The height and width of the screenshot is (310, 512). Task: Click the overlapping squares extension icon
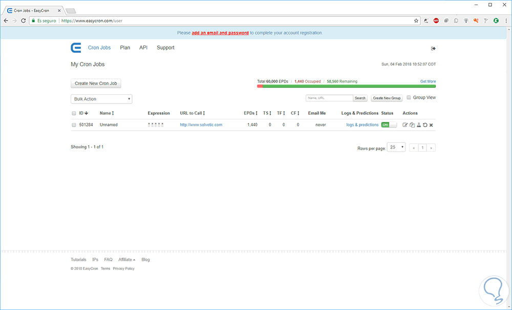[x=446, y=20]
